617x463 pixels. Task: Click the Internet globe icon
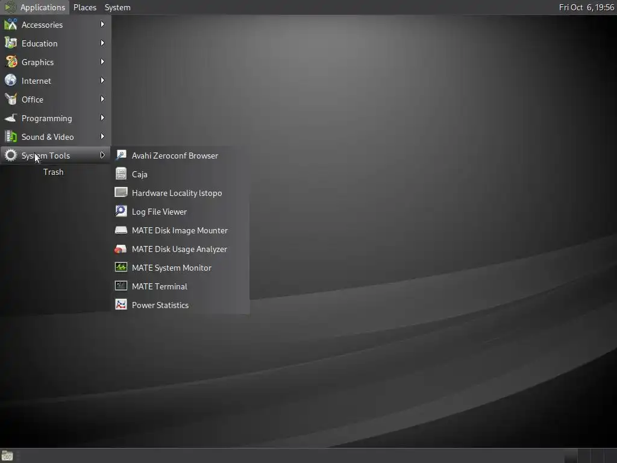[x=11, y=81]
